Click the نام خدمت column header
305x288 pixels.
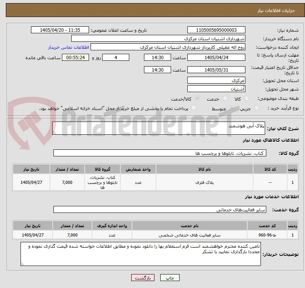click(x=189, y=226)
